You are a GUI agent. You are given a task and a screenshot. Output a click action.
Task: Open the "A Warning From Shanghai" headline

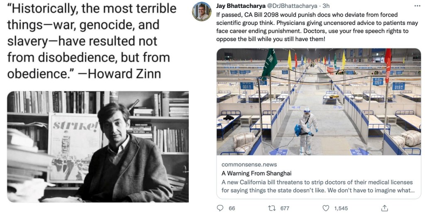tap(256, 173)
